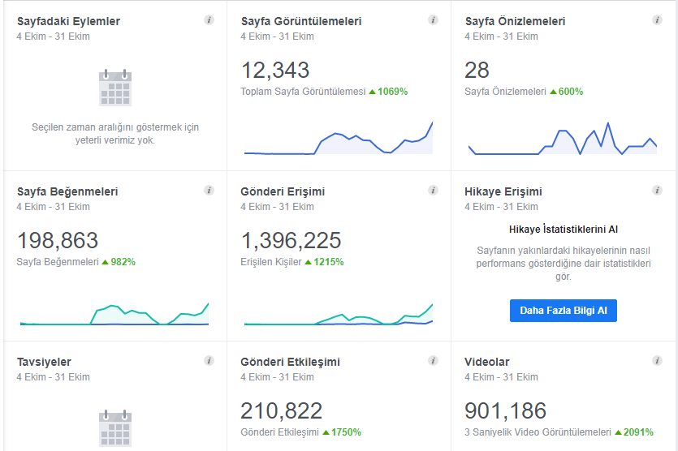Screen dimensions: 678x451
Task: Select the 901,186 video views value
Action: click(506, 410)
